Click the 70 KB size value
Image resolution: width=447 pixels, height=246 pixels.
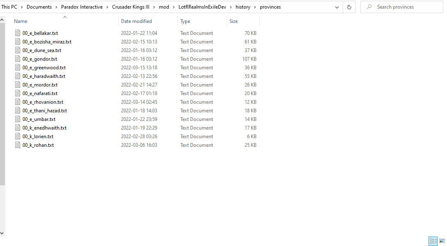[x=250, y=33]
